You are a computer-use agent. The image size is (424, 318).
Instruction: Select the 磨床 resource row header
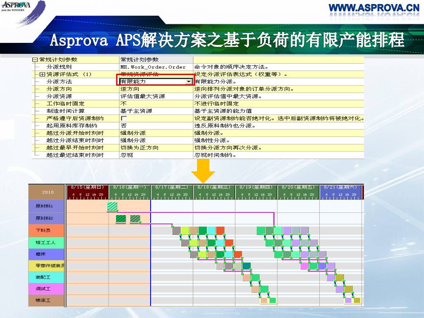click(46, 254)
